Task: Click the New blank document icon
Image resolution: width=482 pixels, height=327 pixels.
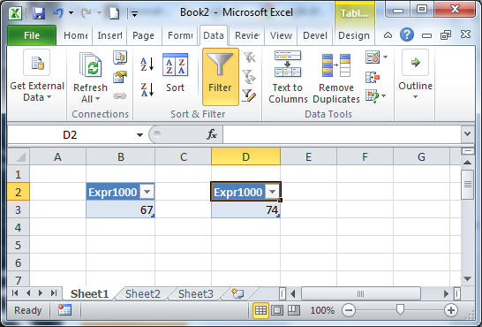Action: coord(114,13)
